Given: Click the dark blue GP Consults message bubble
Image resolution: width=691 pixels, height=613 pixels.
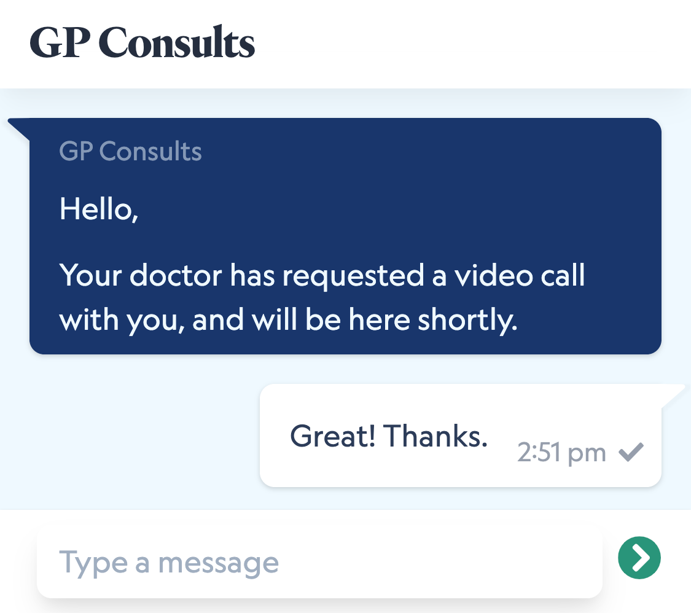Looking at the screenshot, I should (x=344, y=235).
